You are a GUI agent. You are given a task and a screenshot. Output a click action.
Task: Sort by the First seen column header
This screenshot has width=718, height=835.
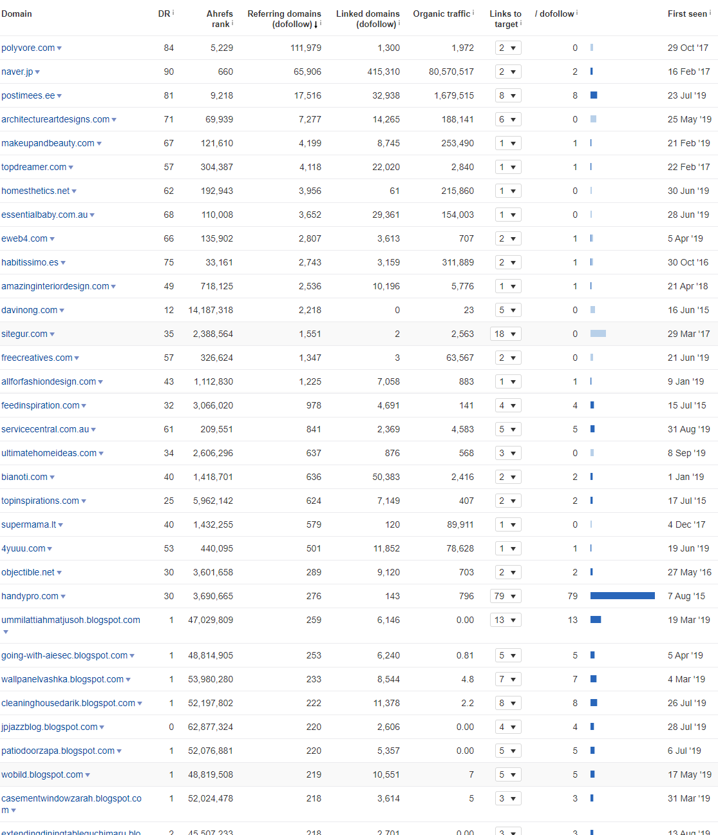coord(687,14)
